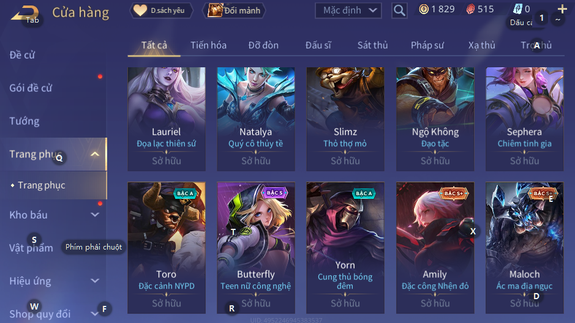
Task: Expand the Kho báu sidebar section
Action: coord(95,215)
